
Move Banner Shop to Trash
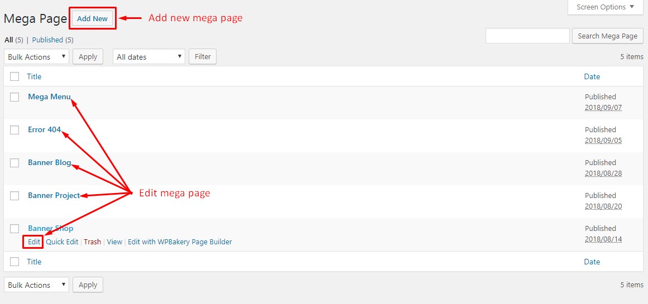point(93,242)
